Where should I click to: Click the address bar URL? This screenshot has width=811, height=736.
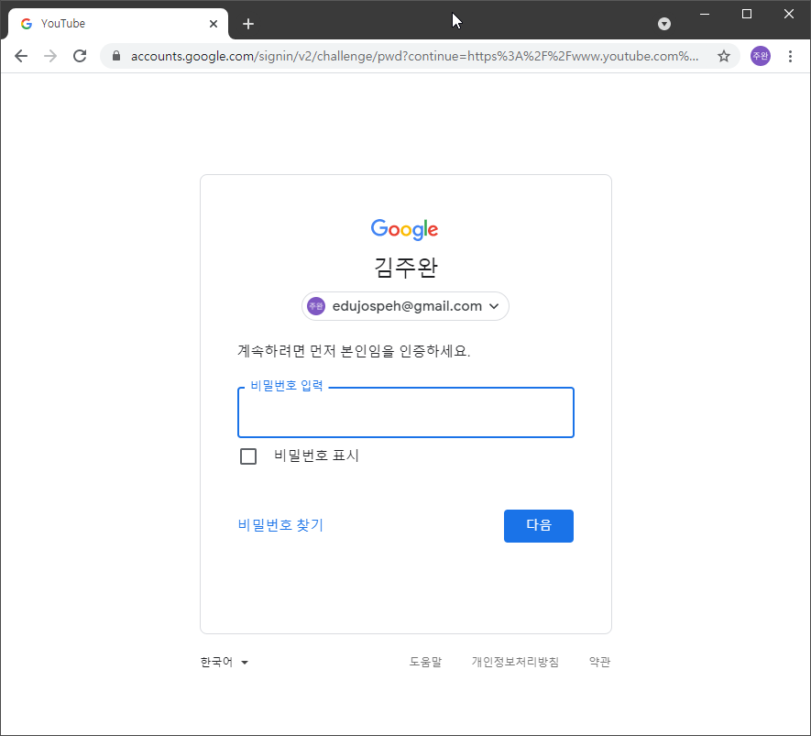tap(414, 56)
